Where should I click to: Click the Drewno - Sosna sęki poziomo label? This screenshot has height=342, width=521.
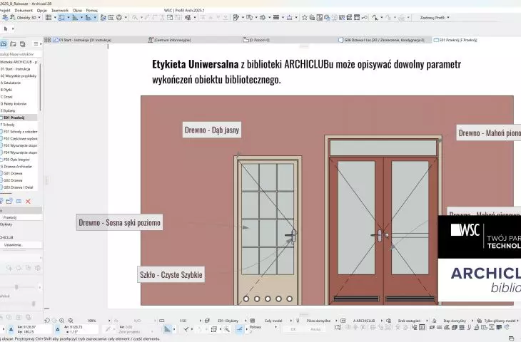(x=119, y=222)
